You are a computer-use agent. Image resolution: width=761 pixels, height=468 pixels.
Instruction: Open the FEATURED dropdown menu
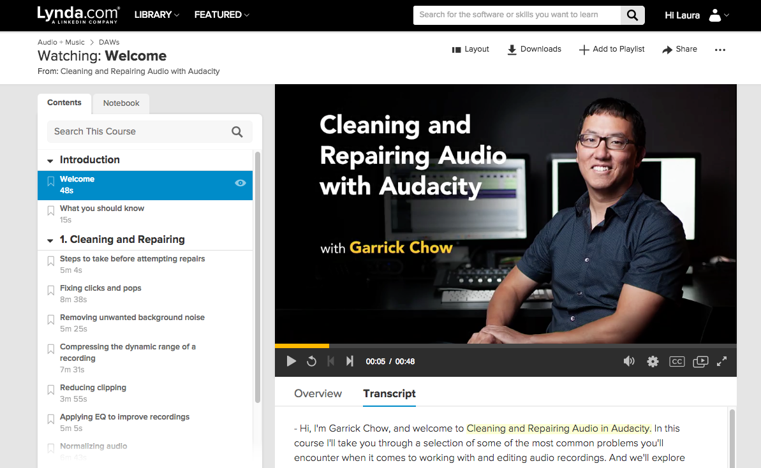coord(222,15)
